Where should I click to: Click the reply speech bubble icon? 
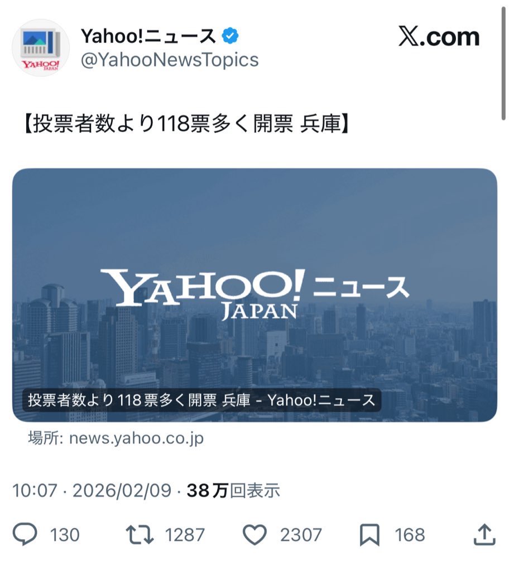25,534
